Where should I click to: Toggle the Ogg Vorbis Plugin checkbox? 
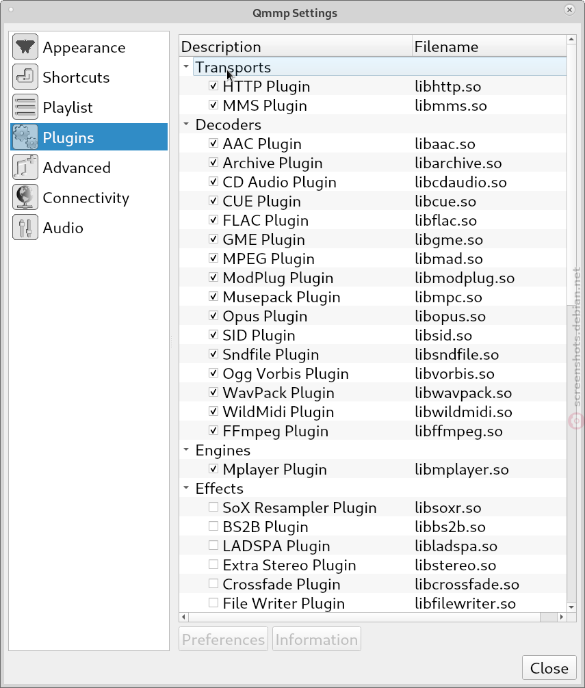pos(213,373)
